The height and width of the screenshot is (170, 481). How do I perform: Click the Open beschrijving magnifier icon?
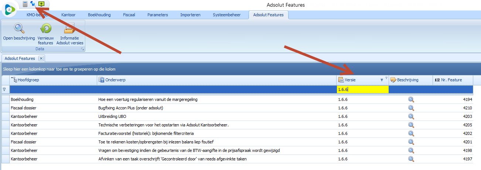click(19, 28)
